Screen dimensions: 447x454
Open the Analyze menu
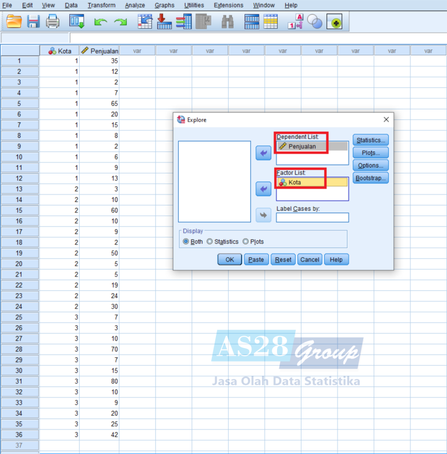tap(135, 5)
